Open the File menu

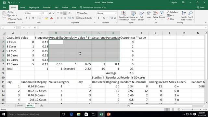click(x=4, y=7)
